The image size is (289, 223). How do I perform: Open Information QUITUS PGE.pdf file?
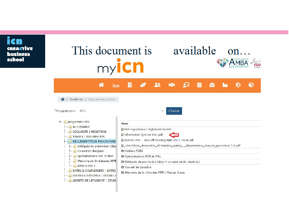coord(142,135)
